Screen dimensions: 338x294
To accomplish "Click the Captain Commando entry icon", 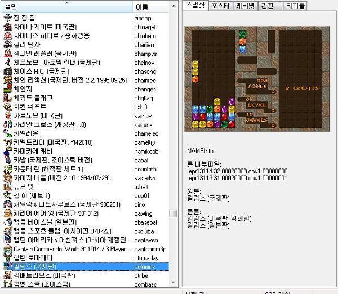I will (8, 249).
